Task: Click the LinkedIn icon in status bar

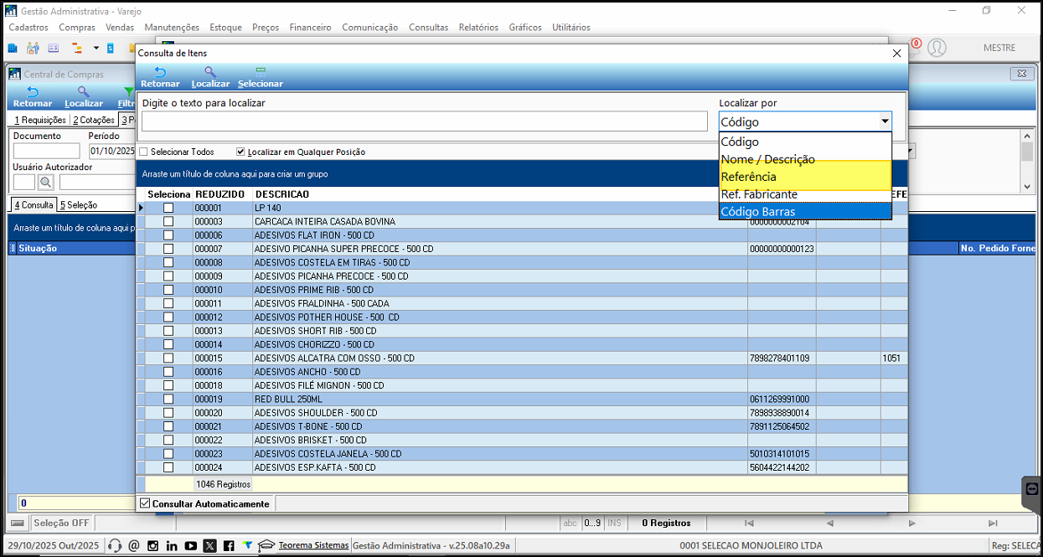Action: [x=172, y=546]
